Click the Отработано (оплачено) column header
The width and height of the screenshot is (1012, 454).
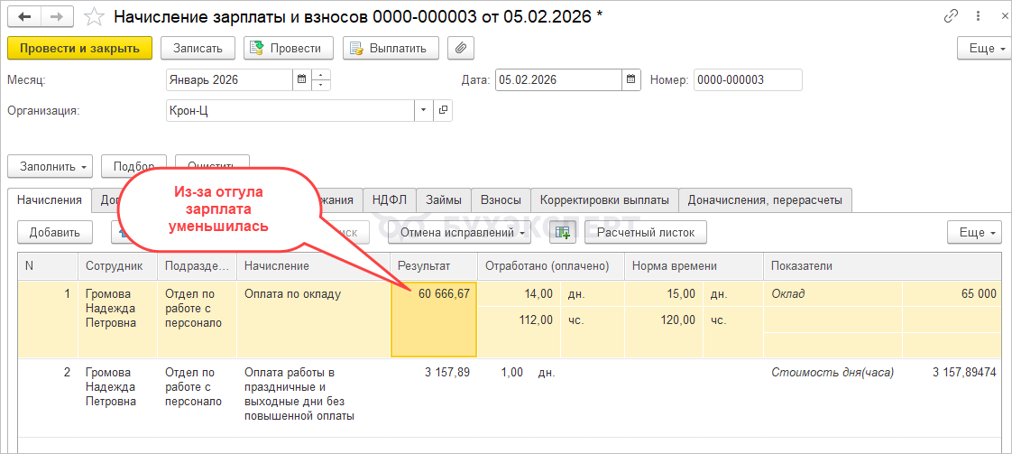550,265
